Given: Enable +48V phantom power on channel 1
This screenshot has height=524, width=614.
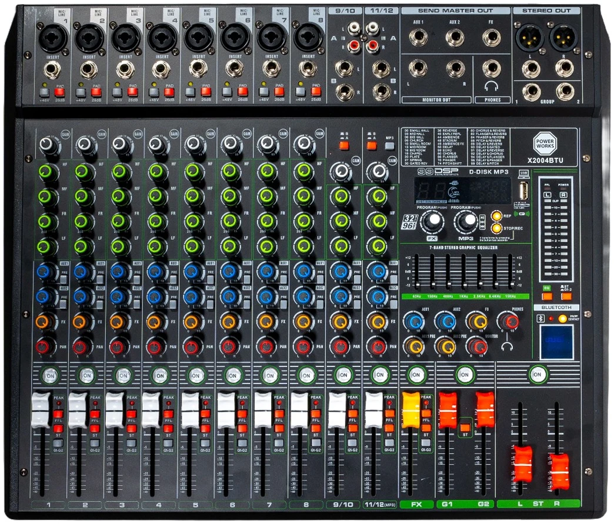Looking at the screenshot, I should pos(44,92).
